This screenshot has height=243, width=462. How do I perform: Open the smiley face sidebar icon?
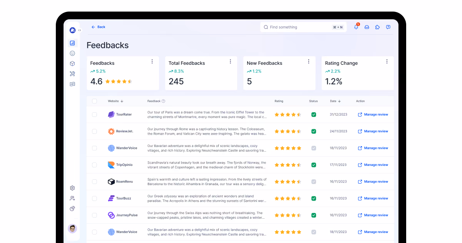click(x=72, y=53)
